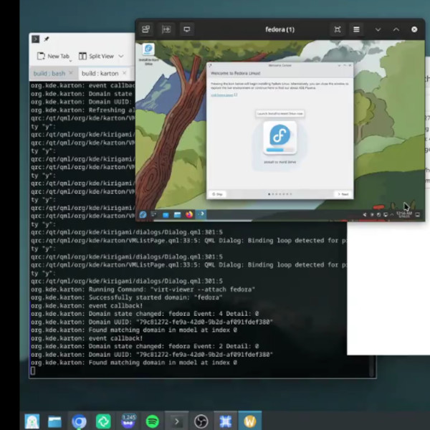430x430 pixels.
Task: Click the terminal icon in Konsole title bar
Action: coord(35,39)
